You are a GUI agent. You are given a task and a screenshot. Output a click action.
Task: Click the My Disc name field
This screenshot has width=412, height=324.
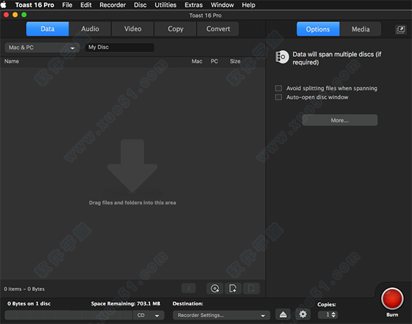point(119,47)
